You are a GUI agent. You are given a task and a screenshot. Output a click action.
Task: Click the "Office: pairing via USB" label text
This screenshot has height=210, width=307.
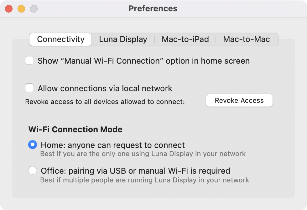[x=135, y=171]
